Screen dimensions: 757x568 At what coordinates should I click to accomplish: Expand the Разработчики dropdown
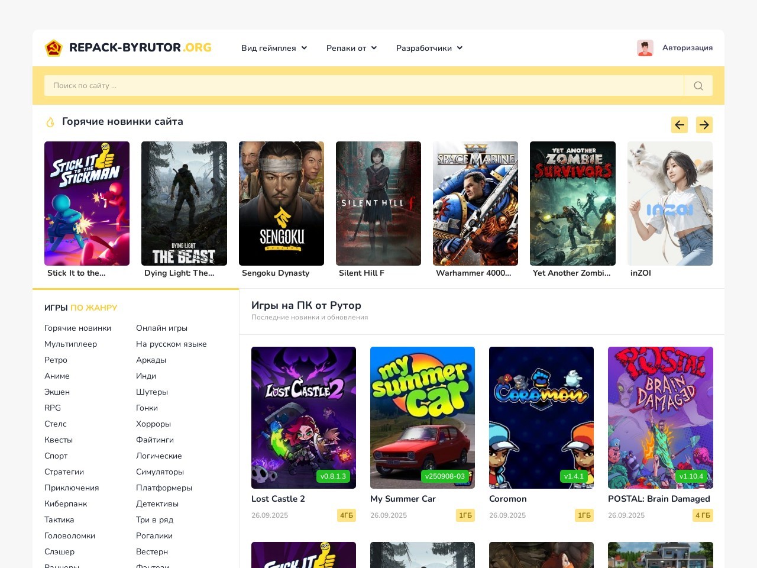pyautogui.click(x=429, y=48)
